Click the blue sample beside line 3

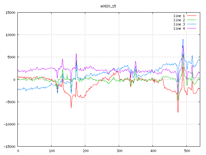192,24
